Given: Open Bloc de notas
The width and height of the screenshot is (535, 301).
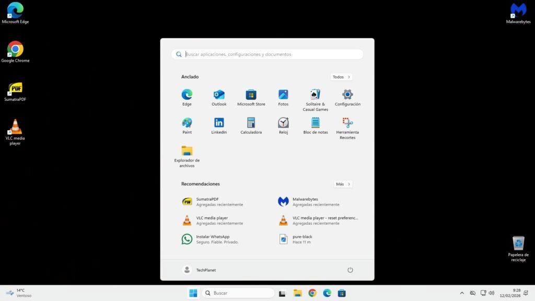Looking at the screenshot, I should pos(315,124).
